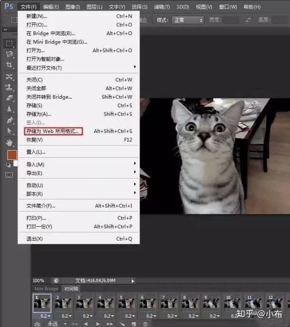This screenshot has width=290, height=327.
Task: Select the Path Selection arrow tool
Action: [x=9, y=131]
